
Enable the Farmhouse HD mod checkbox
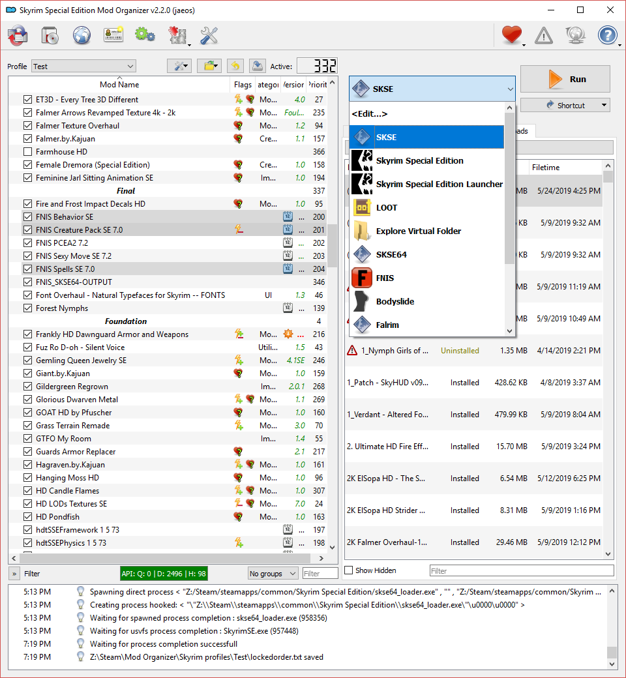(27, 152)
